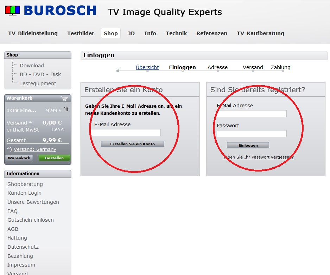Click the Versand: Germany link
330x275 pixels.
click(35, 149)
